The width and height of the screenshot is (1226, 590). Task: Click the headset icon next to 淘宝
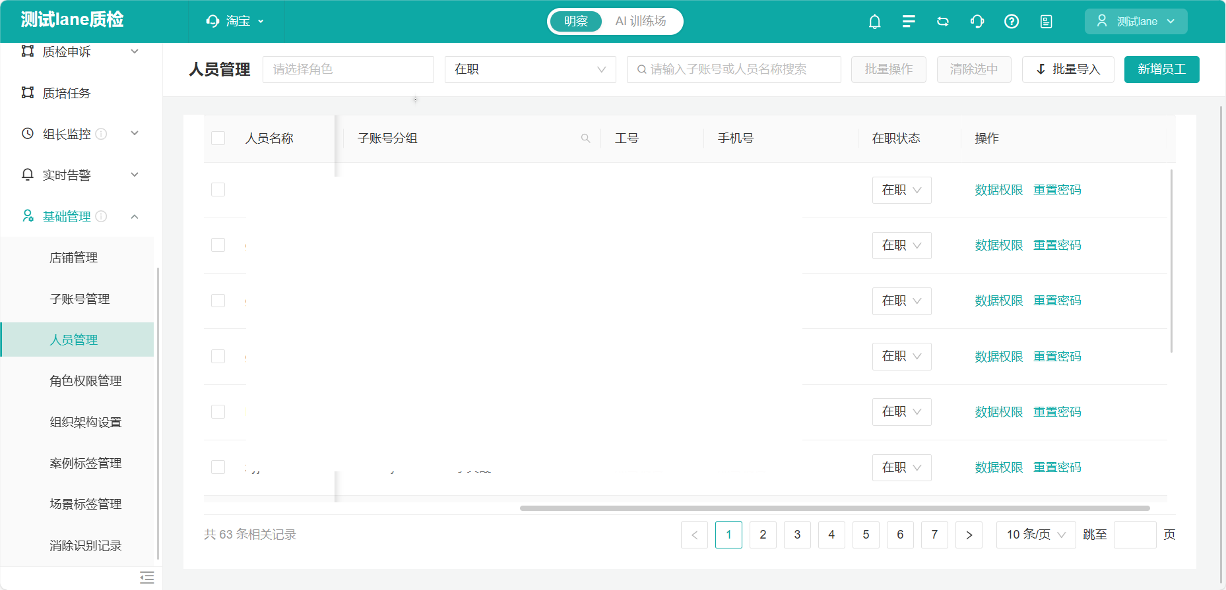(x=212, y=21)
